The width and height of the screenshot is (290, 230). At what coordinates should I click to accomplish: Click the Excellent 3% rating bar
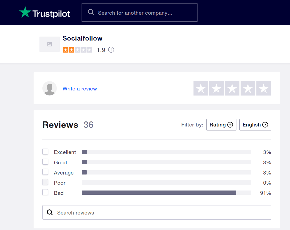tap(166, 152)
